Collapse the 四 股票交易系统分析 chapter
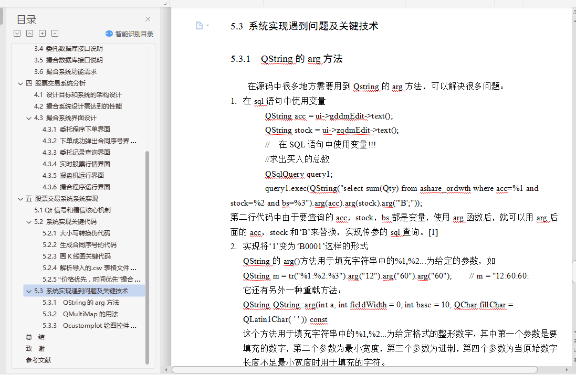This screenshot has height=375, width=576. [20, 84]
